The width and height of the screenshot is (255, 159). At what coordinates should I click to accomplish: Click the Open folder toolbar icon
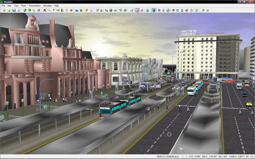9,10
